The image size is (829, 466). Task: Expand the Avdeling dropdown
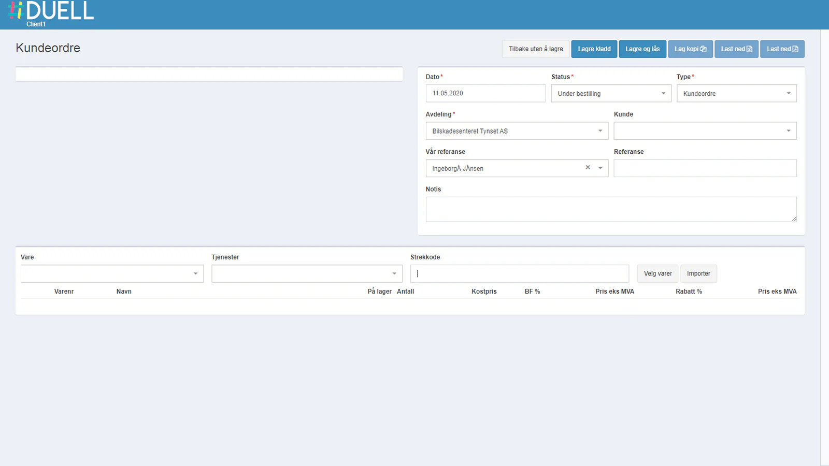click(x=517, y=131)
